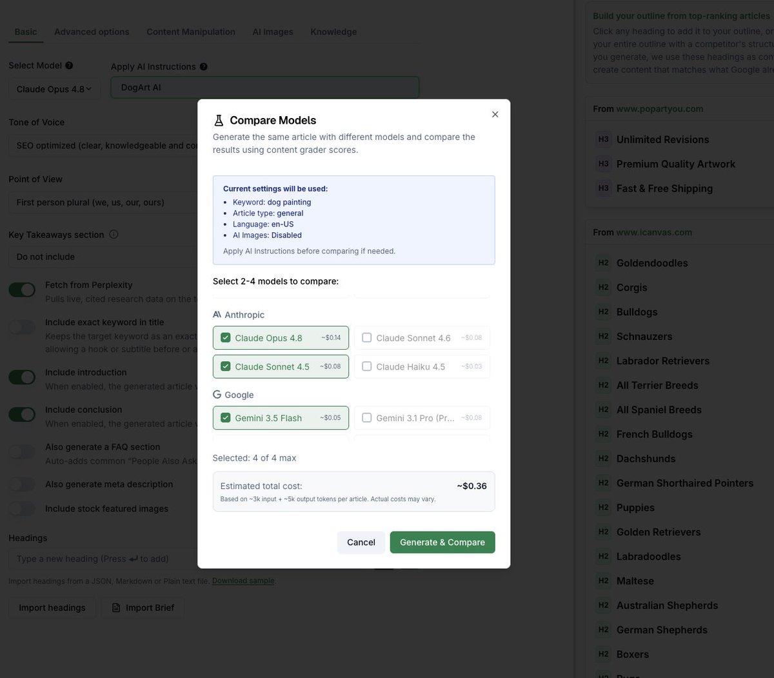Click the H2 badge beside German Shepherds
The width and height of the screenshot is (774, 678).
603,630
